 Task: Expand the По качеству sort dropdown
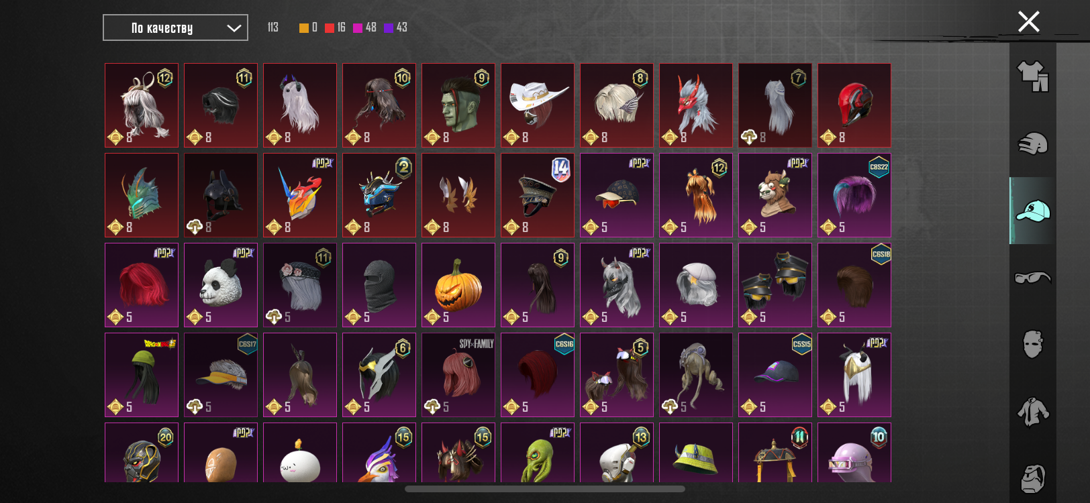[x=175, y=27]
